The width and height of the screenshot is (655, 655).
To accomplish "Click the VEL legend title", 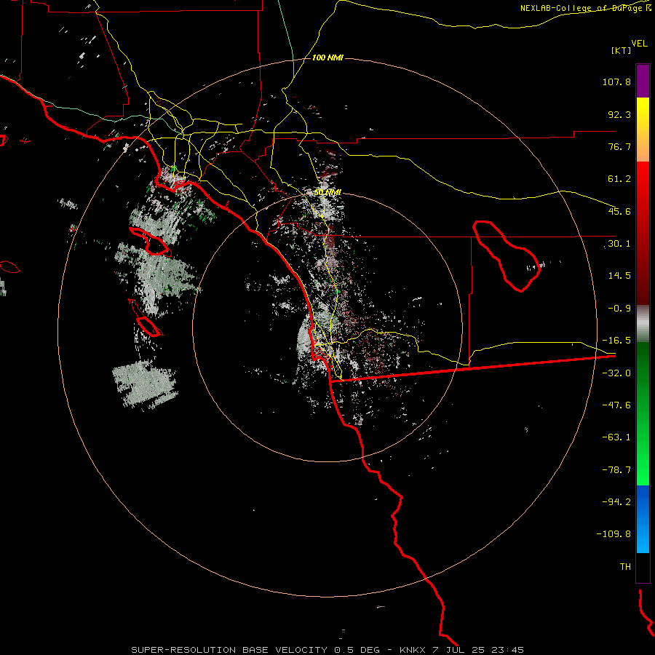I will click(639, 44).
